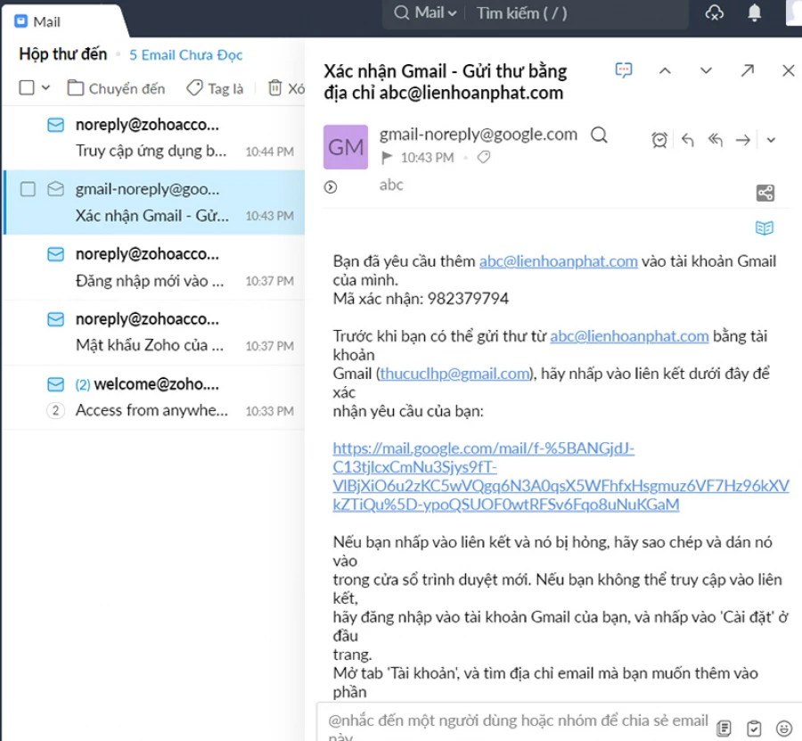Click the Mã xác nhận 982379794 text

[x=421, y=299]
